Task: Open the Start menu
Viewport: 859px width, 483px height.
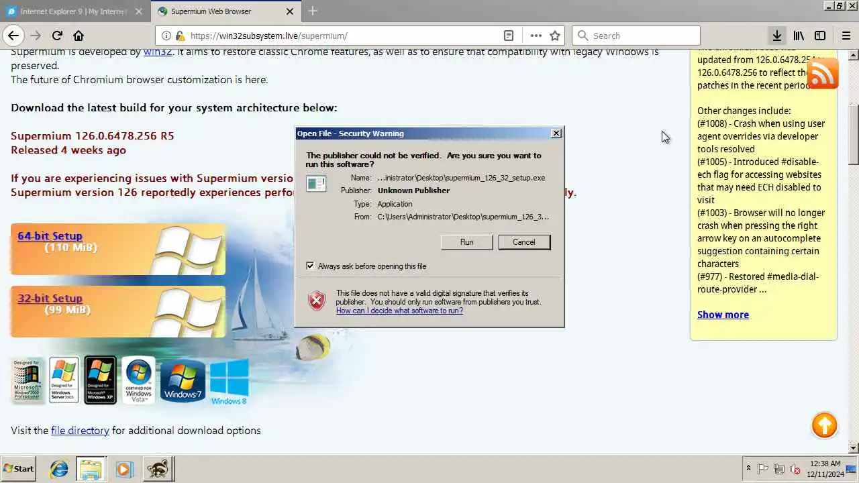Action: click(18, 469)
